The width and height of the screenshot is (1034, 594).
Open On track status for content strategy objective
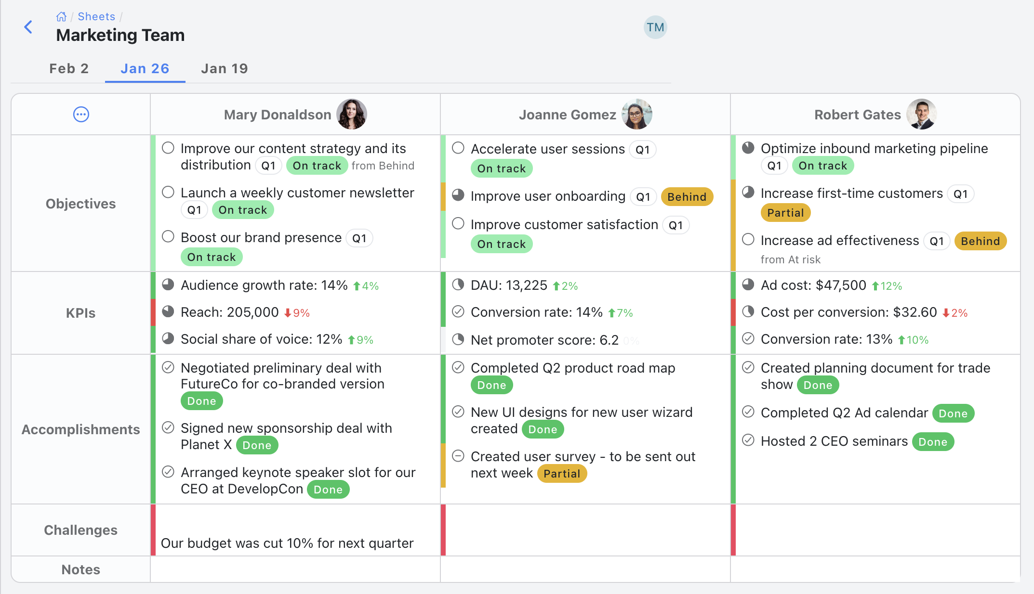[317, 166]
